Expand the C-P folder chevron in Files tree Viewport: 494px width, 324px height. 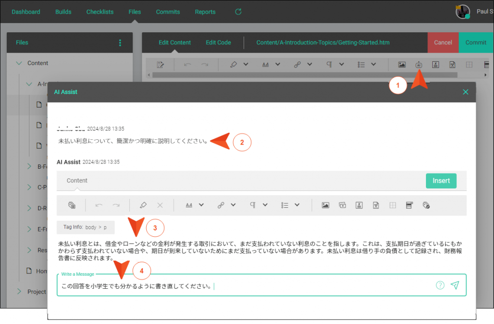point(29,187)
